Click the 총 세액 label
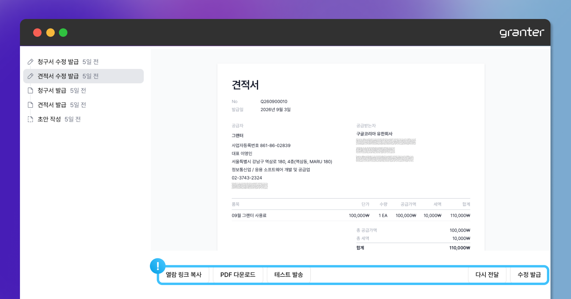This screenshot has width=571, height=299. (363, 238)
